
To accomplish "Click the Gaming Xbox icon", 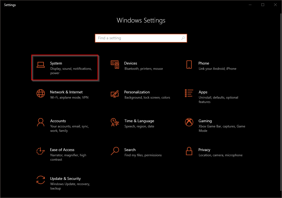I will coord(189,122).
